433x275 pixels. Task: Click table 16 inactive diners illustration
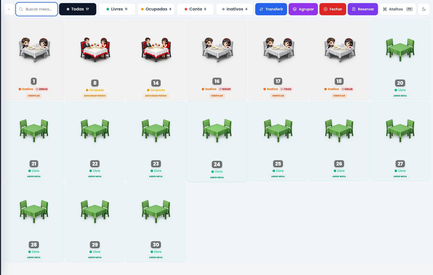tap(217, 50)
